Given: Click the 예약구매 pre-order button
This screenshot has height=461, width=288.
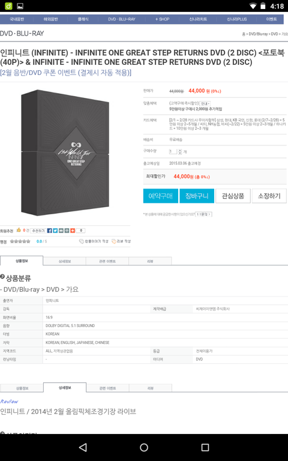Looking at the screenshot, I should tap(161, 196).
